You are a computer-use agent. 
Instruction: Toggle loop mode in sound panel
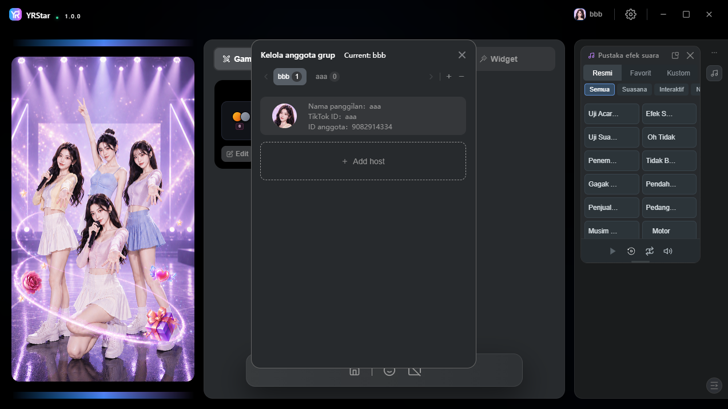[650, 251]
